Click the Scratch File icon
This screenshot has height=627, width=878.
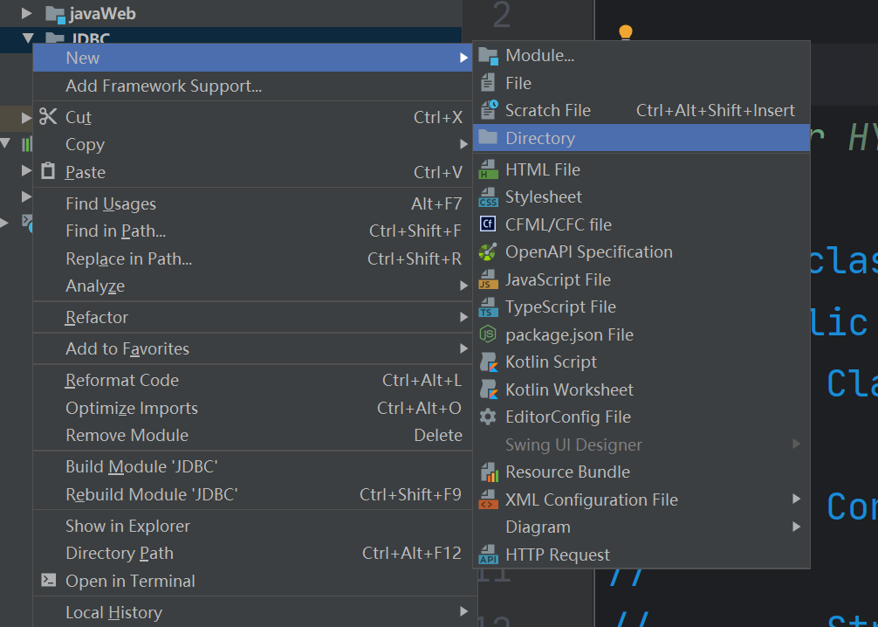(x=488, y=111)
